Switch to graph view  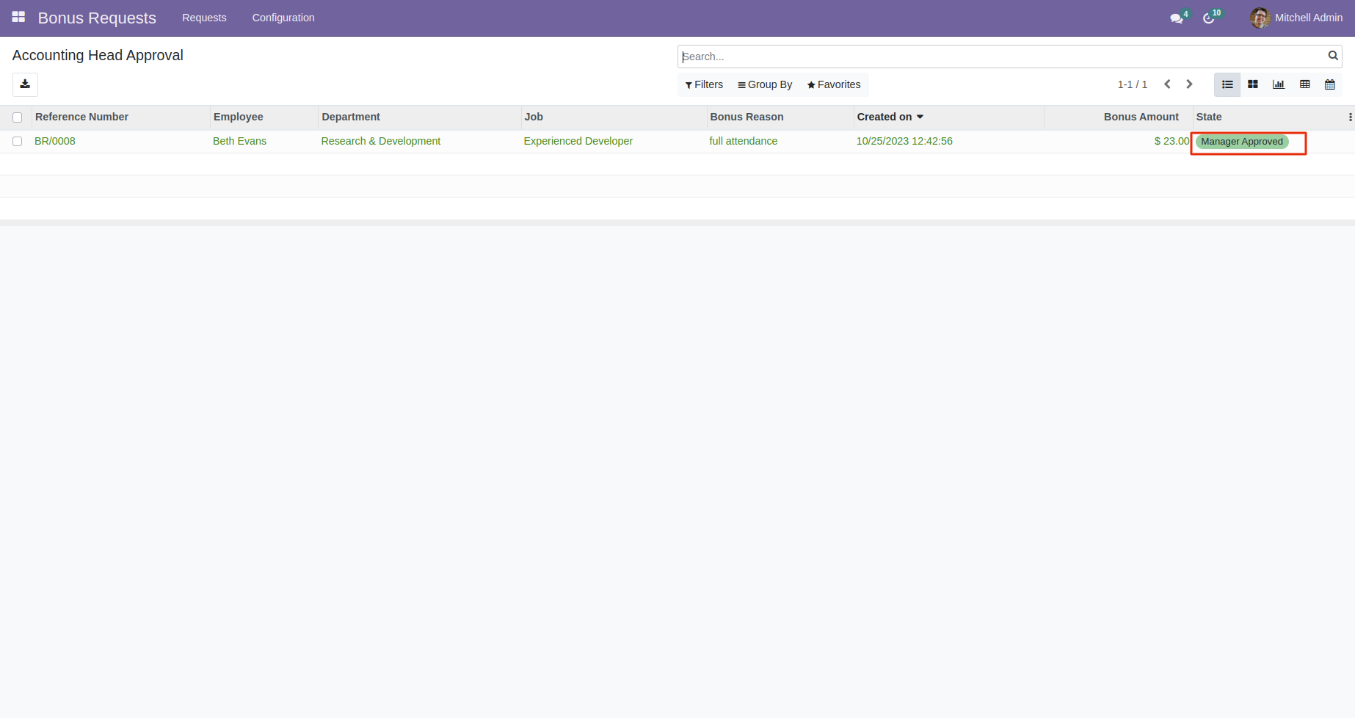coord(1279,84)
